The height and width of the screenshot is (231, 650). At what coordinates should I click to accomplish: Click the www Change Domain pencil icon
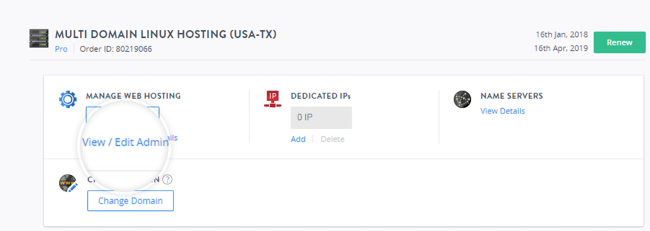pos(68,183)
